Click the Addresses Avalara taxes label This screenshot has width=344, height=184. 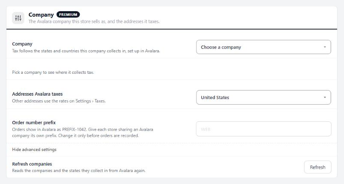pyautogui.click(x=37, y=94)
